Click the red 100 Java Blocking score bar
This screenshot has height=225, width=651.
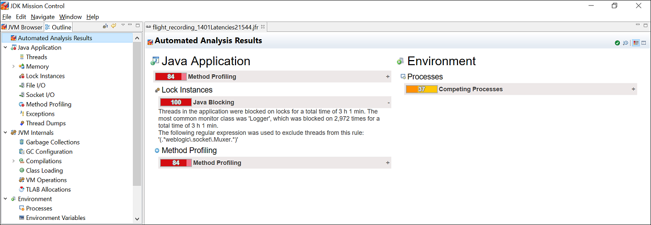tap(175, 103)
